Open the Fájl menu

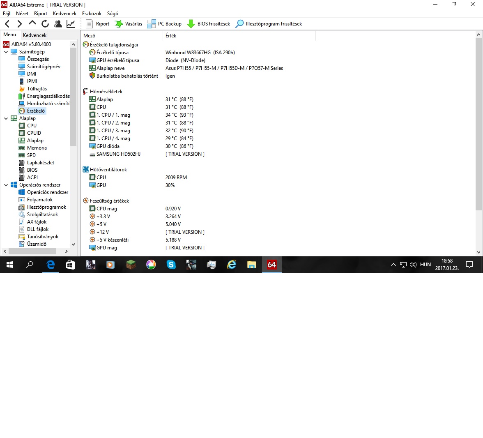[7, 14]
